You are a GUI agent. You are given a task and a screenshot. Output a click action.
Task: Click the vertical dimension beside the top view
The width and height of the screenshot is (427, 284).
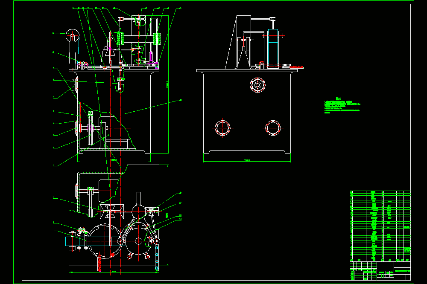coord(167,215)
